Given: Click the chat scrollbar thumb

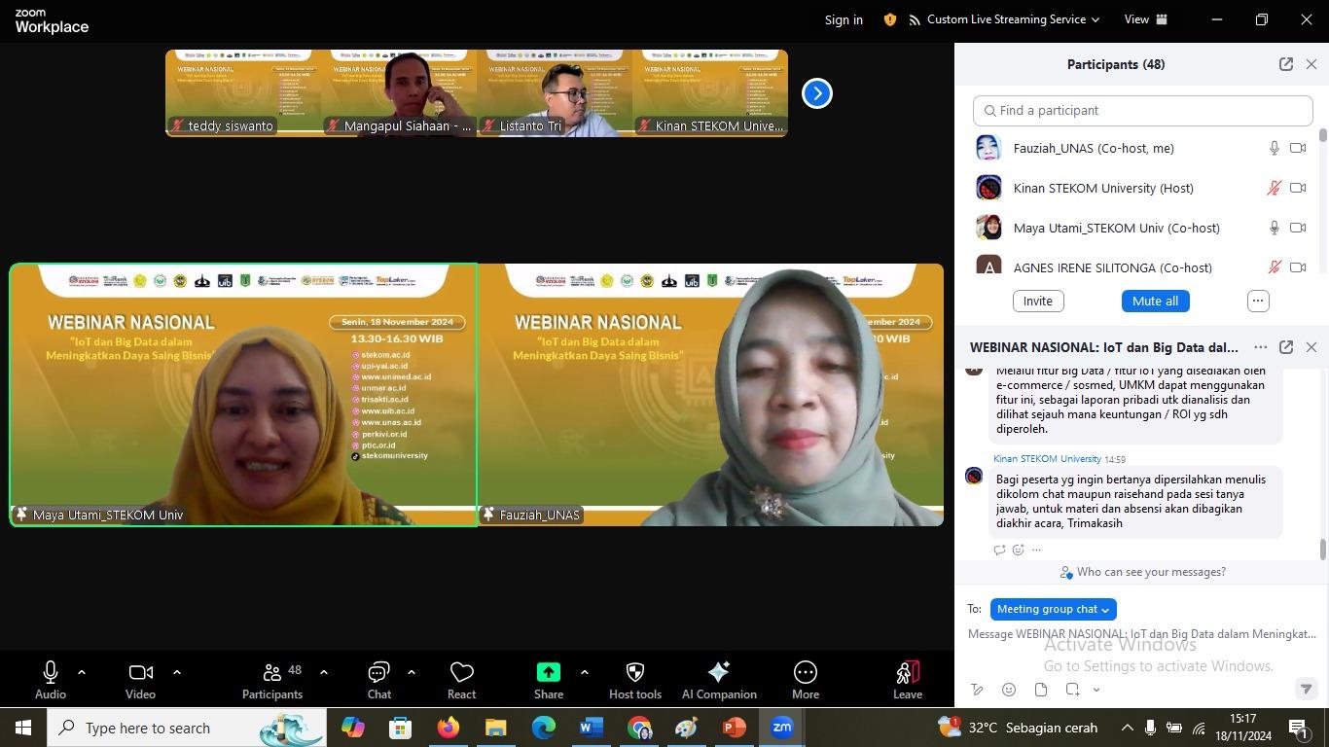Looking at the screenshot, I should point(1322,550).
